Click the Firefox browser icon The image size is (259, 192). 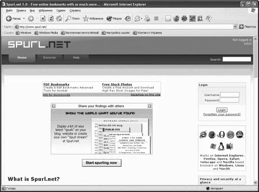(x=212, y=134)
